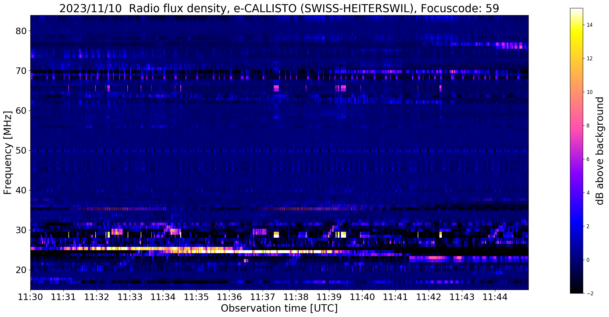Click the colorbar tick label 2
Viewport: 609px width, 317px height.
click(x=588, y=226)
